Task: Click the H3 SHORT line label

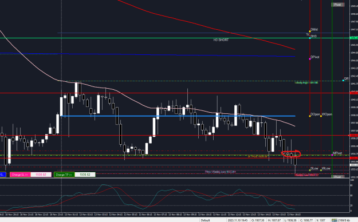Action: (221, 40)
